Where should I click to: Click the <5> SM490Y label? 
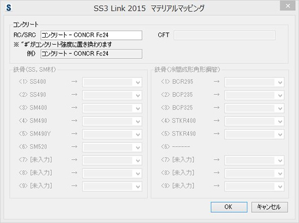tap(35, 134)
